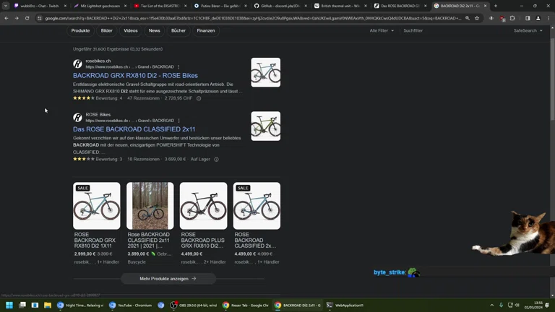Open Das ROSE BACKROAD CLASSIFIED 2x11 result
This screenshot has height=312, width=555.
(x=134, y=129)
